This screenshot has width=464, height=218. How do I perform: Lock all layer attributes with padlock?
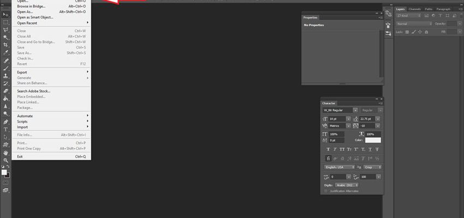tap(426, 32)
